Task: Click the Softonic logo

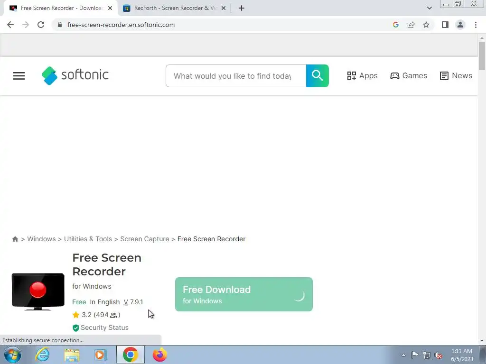Action: [x=75, y=75]
